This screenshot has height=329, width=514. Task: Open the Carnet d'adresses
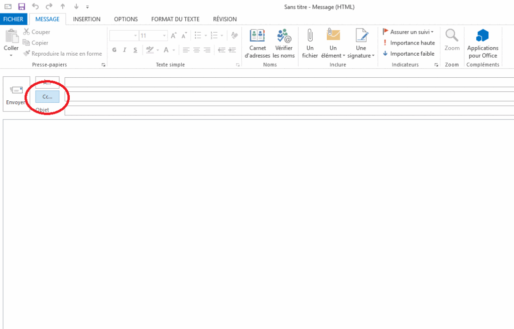[x=258, y=43]
